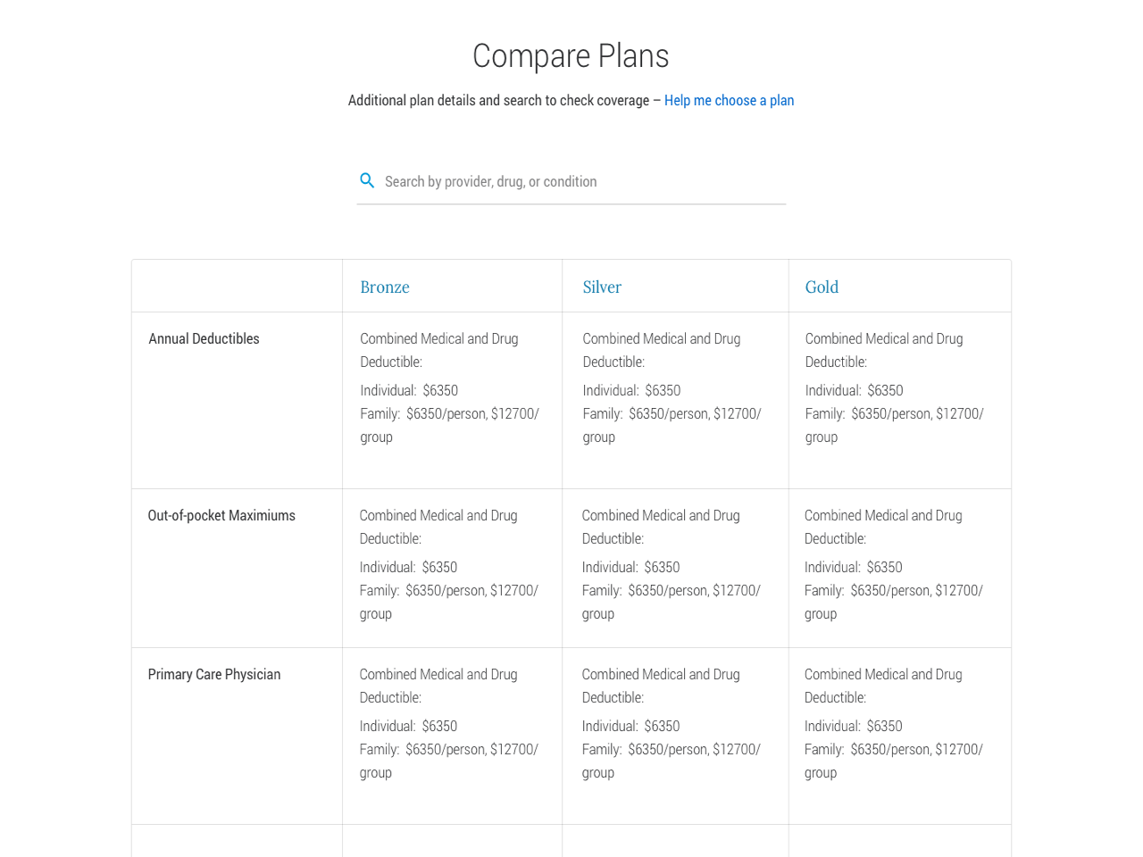The width and height of the screenshot is (1143, 857).
Task: Open the Gold plan link
Action: click(822, 287)
